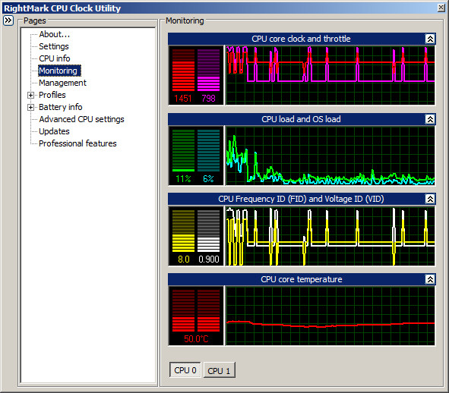Open the Management page
Viewport: 449px width, 393px height.
point(62,83)
